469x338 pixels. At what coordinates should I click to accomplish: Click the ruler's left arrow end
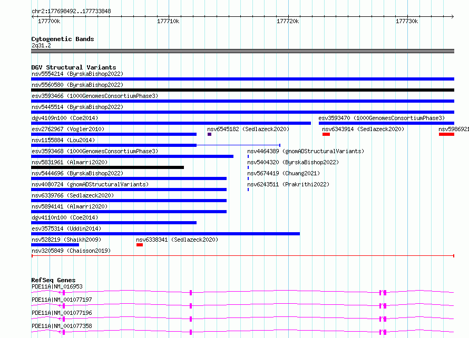(33, 16)
